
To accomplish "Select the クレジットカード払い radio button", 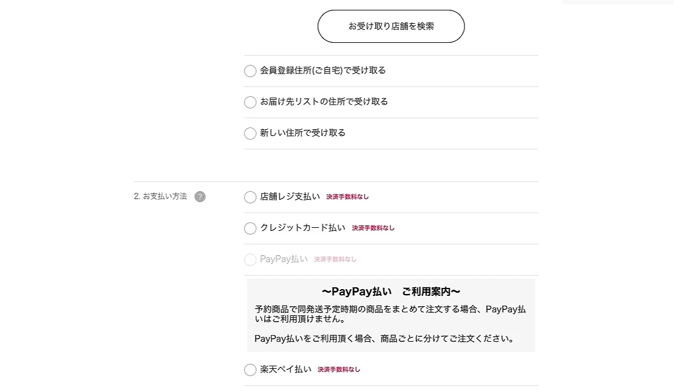I will click(250, 228).
